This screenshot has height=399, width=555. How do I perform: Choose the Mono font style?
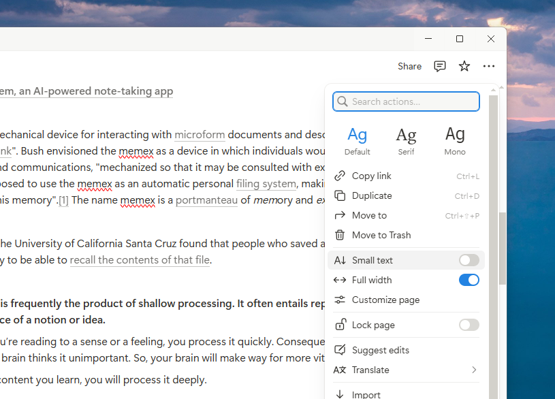click(x=455, y=141)
